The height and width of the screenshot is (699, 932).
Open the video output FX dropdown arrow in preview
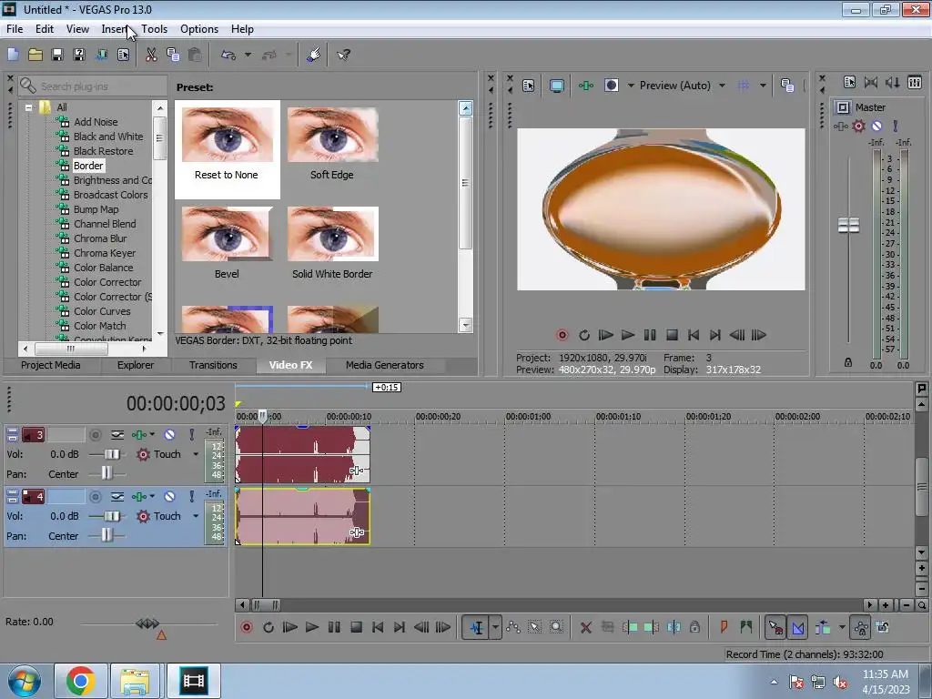631,86
